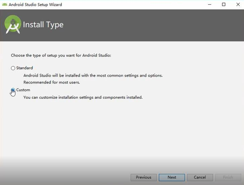Screen dimensions: 244x185
Task: Click 'Android Studio will be installed' description
Action: click(x=93, y=75)
